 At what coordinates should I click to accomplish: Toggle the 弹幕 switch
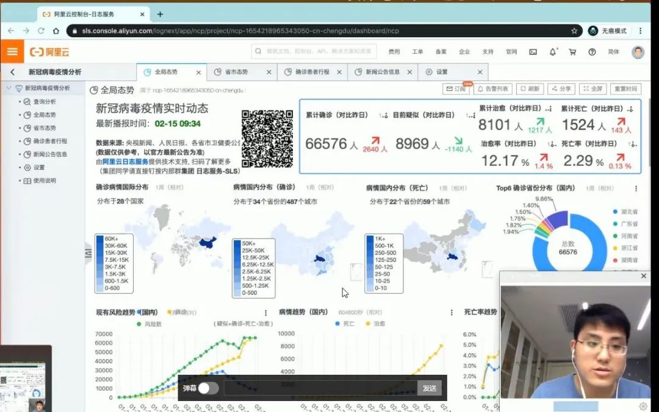pyautogui.click(x=209, y=388)
